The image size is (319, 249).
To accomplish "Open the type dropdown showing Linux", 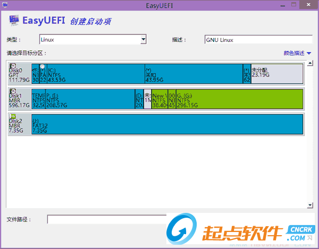I will coord(93,39).
